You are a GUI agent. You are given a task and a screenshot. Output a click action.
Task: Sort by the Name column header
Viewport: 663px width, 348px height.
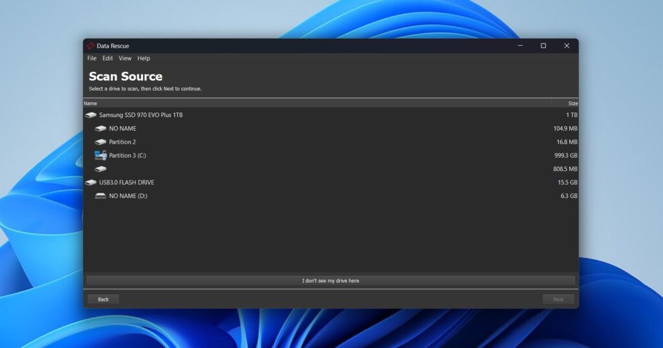317,103
